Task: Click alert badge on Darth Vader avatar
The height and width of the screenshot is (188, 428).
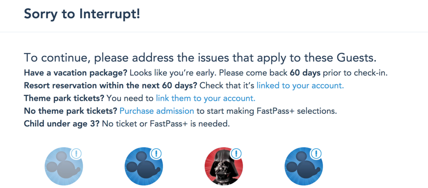Action: pos(236,153)
